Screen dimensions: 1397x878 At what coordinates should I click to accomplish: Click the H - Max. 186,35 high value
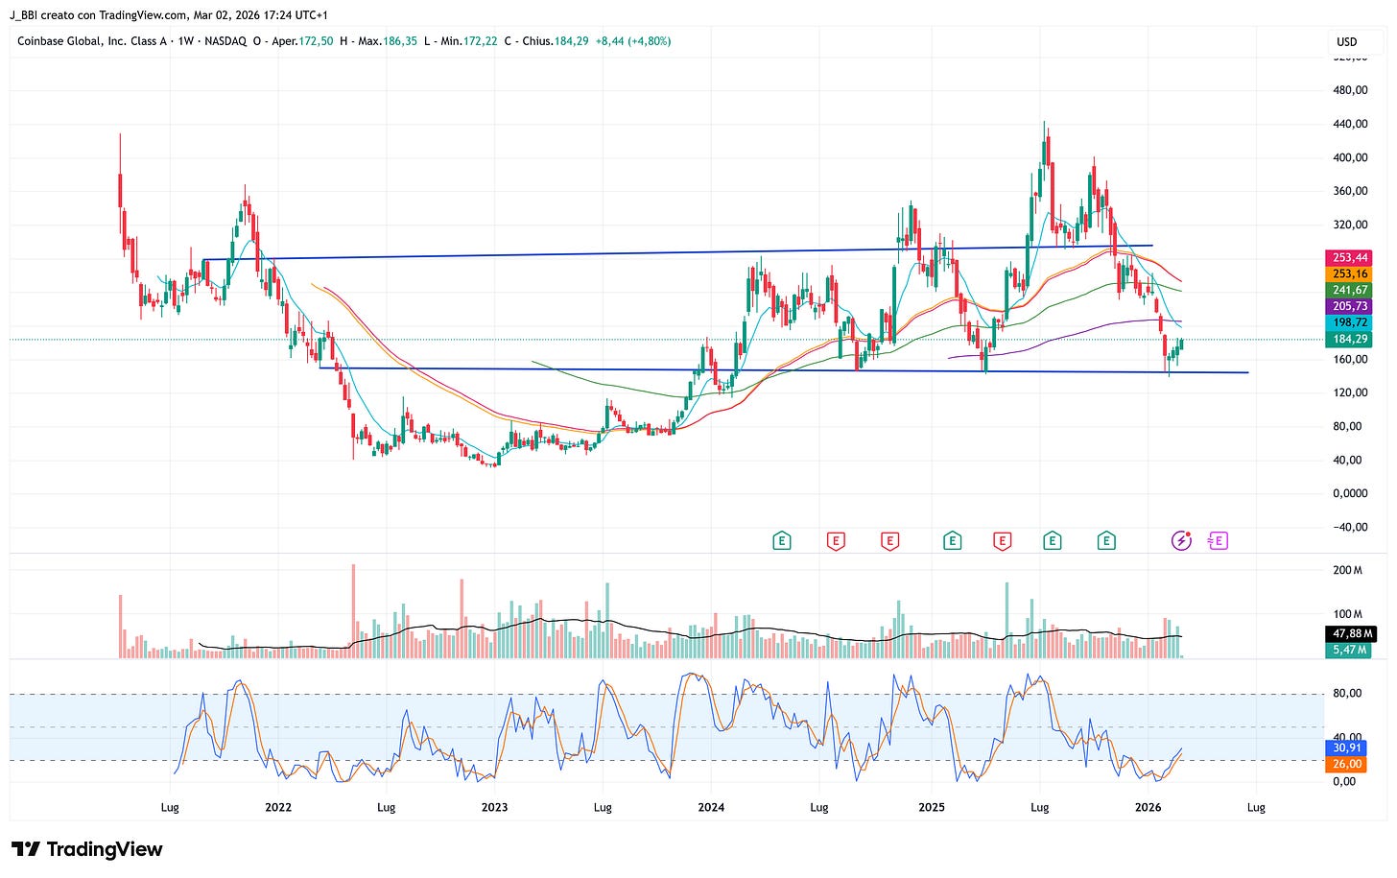tap(379, 41)
